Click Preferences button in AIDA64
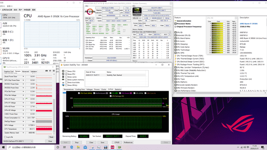This screenshot has width=267, height=150. click(x=128, y=142)
